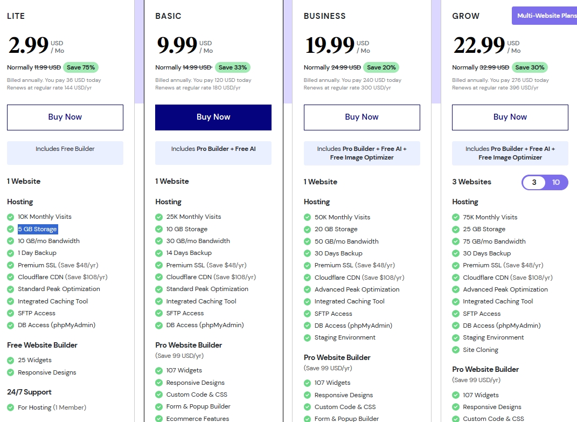The height and width of the screenshot is (422, 577).
Task: Click Buy Now for the Lite plan
Action: tap(65, 117)
